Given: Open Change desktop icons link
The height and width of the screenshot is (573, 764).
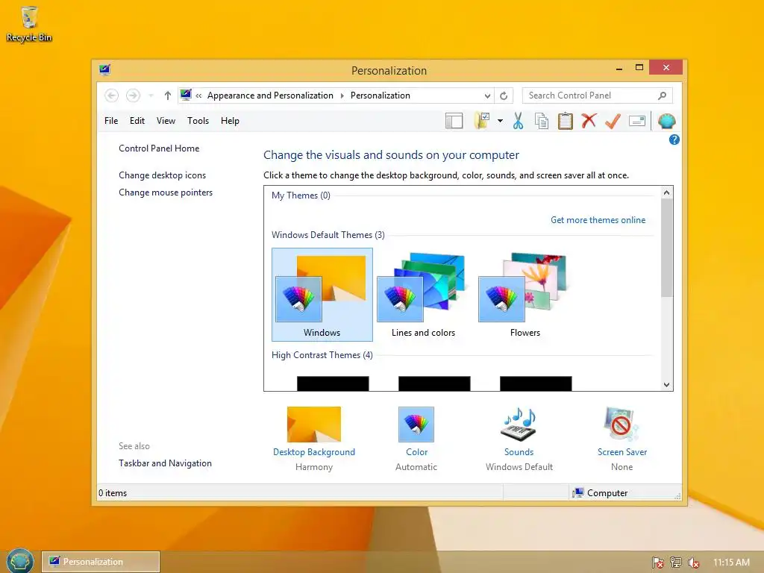Looking at the screenshot, I should pyautogui.click(x=162, y=175).
